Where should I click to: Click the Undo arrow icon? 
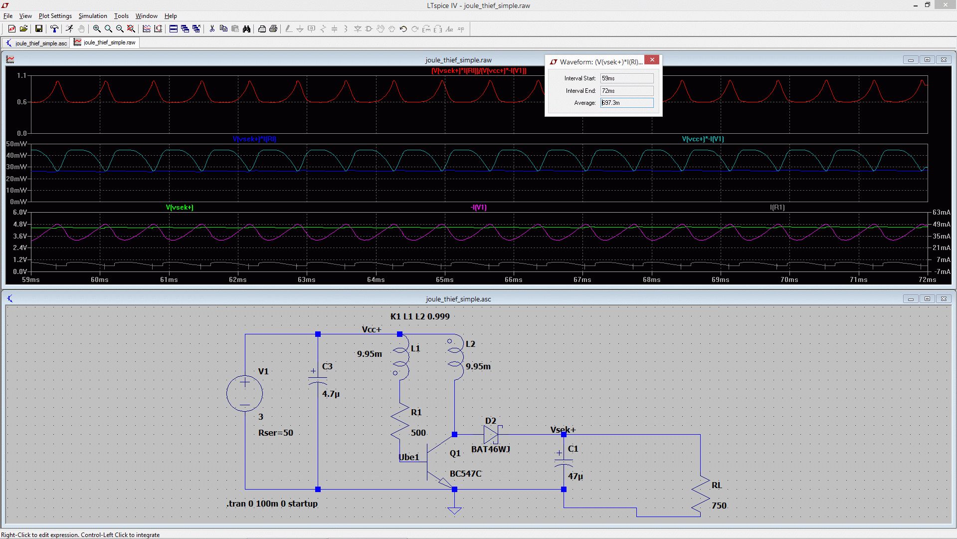coord(403,29)
